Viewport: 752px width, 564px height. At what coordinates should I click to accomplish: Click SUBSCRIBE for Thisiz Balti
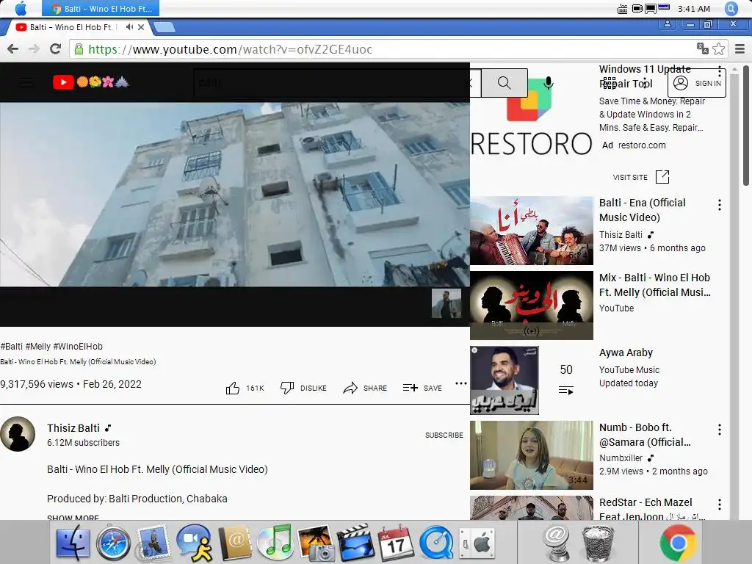444,435
